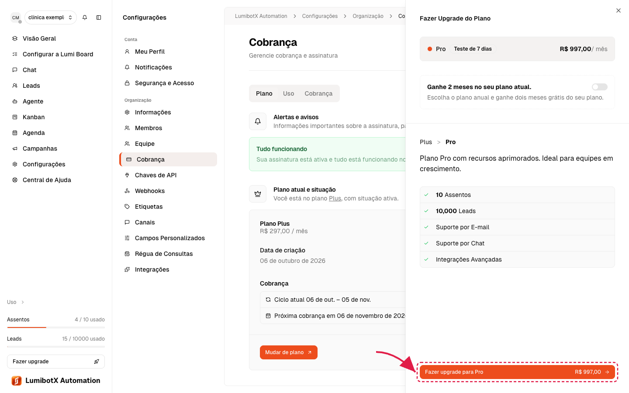Image resolution: width=629 pixels, height=393 pixels.
Task: Enable the annual plan toggle switch
Action: [600, 87]
